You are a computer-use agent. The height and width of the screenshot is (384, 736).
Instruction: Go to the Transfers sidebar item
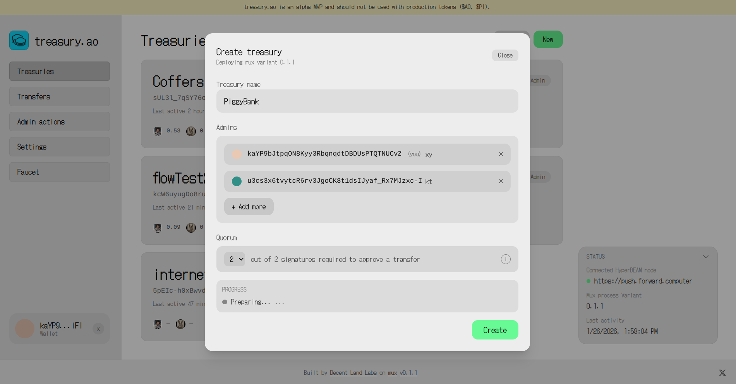60,97
